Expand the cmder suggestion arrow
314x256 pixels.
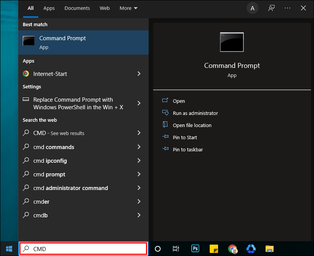(139, 201)
